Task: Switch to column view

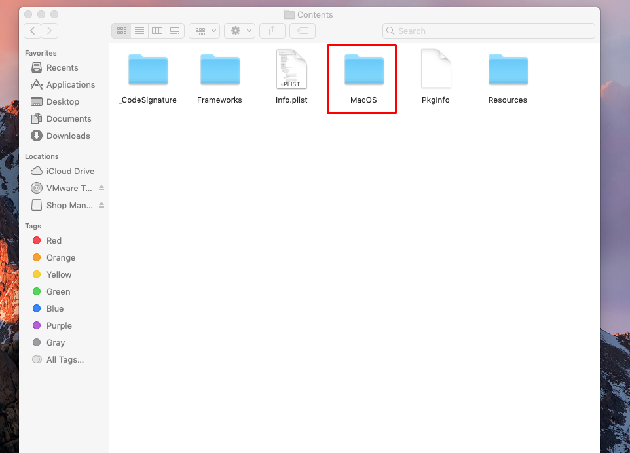Action: click(x=157, y=31)
